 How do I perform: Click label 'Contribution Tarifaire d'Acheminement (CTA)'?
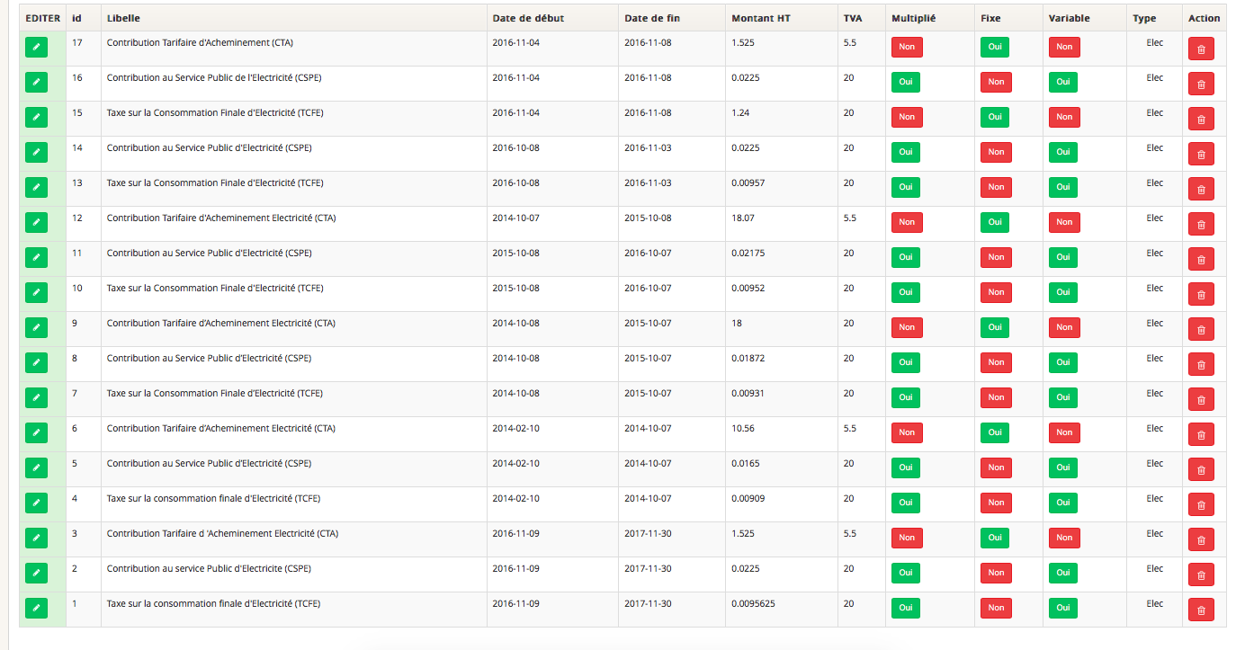coord(200,42)
